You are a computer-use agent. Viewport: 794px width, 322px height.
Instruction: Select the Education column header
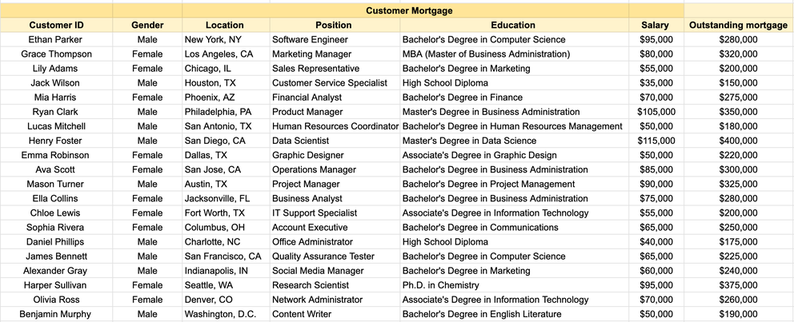513,25
